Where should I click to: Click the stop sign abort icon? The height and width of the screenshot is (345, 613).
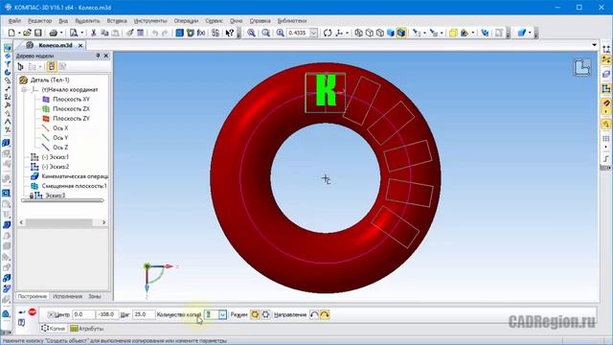click(32, 311)
